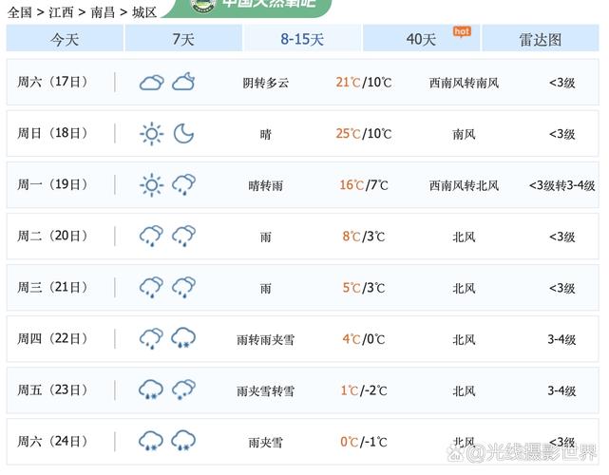Screen dimensions: 609x475
Task: Click the 5℃/3℃ temperature
Action: 364,288
